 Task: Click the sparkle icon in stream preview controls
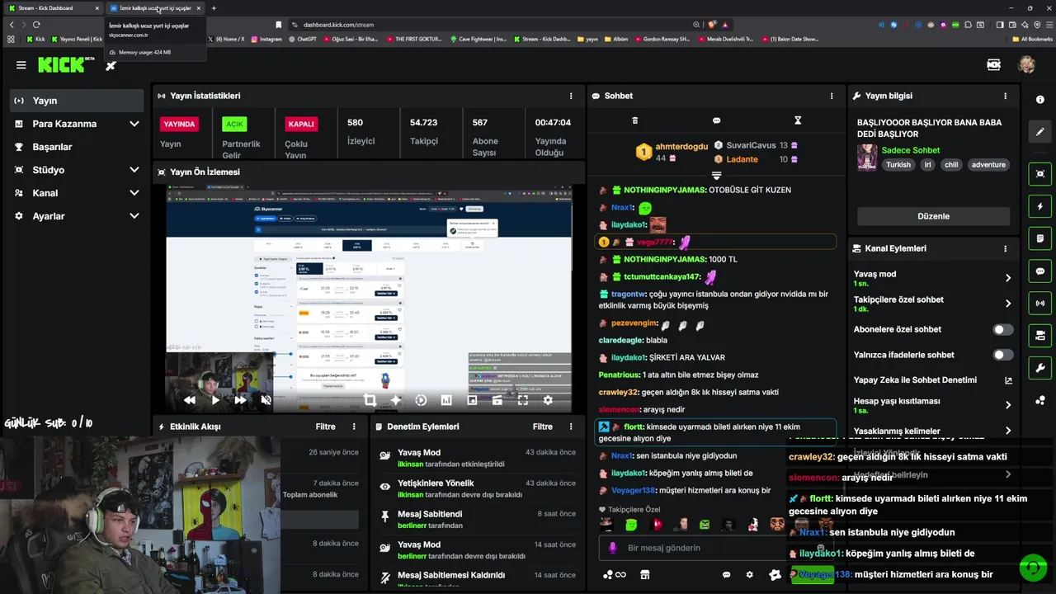pyautogui.click(x=395, y=400)
